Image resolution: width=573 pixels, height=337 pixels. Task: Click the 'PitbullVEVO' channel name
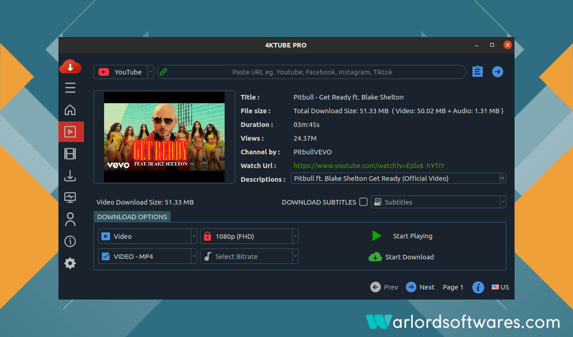[313, 152]
